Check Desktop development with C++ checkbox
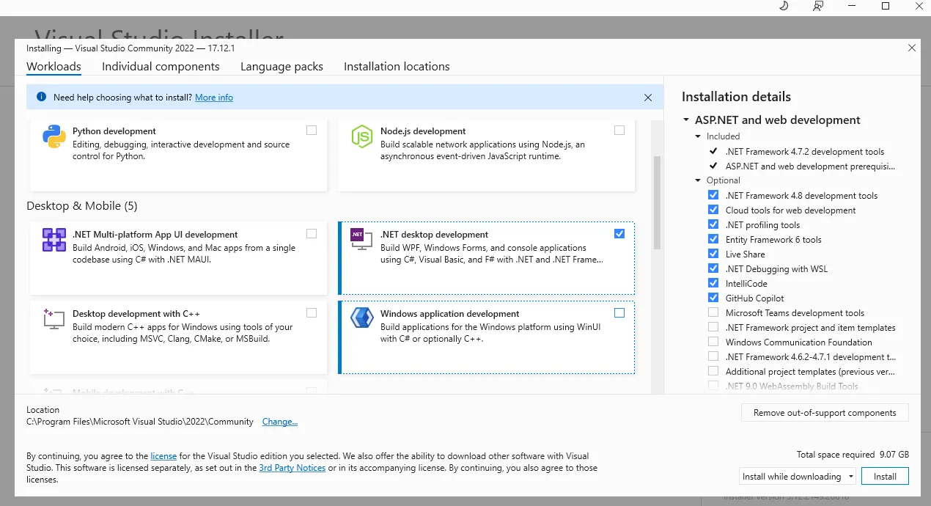The width and height of the screenshot is (931, 506). tap(312, 312)
